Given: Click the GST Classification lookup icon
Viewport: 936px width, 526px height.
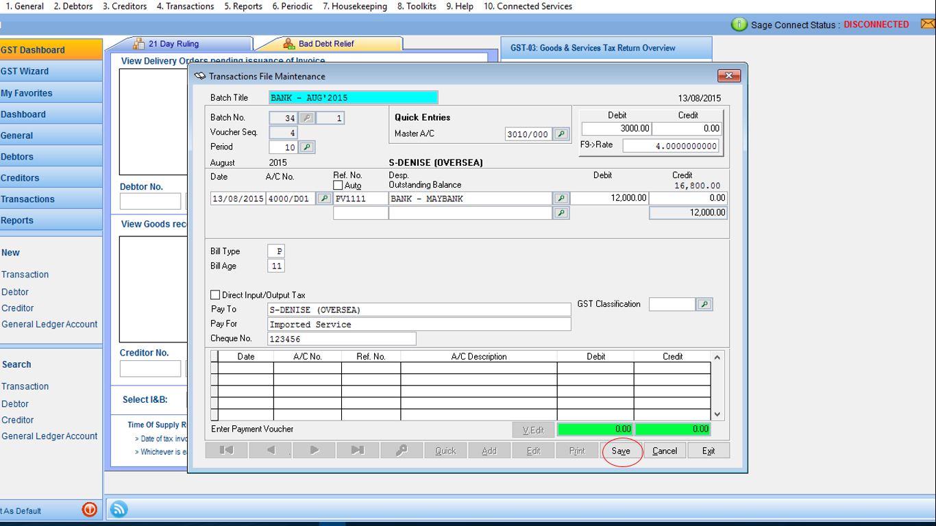Looking at the screenshot, I should pyautogui.click(x=704, y=304).
